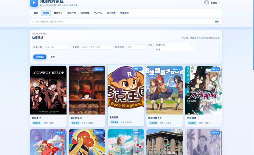Click the 动画电影 tag
This screenshot has width=254, height=155.
point(75,123)
